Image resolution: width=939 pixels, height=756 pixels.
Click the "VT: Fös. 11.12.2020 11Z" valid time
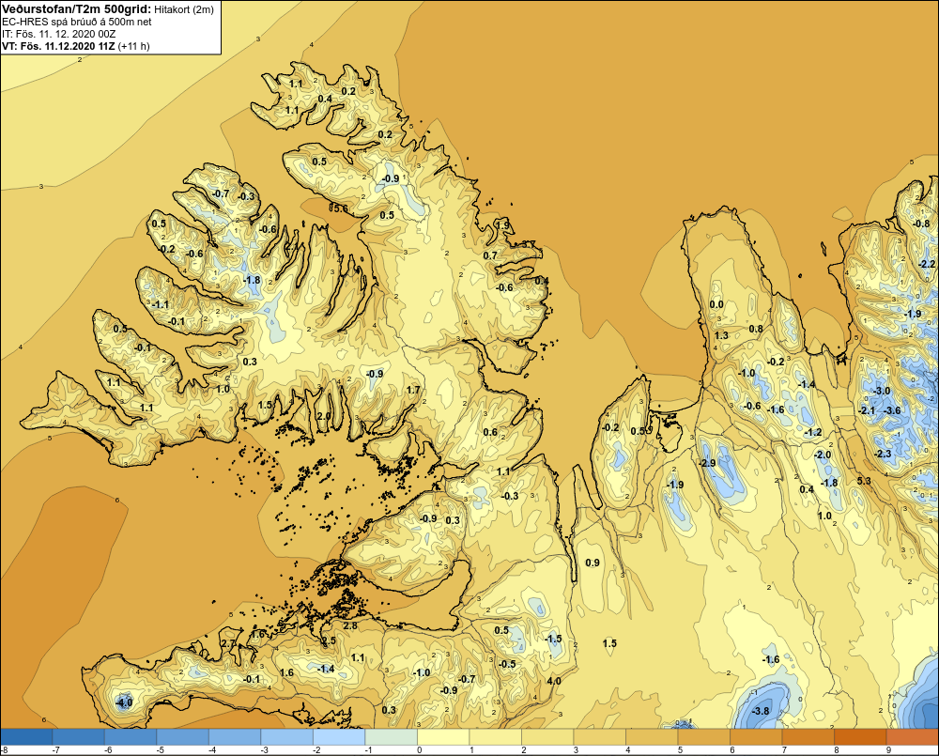[58, 46]
